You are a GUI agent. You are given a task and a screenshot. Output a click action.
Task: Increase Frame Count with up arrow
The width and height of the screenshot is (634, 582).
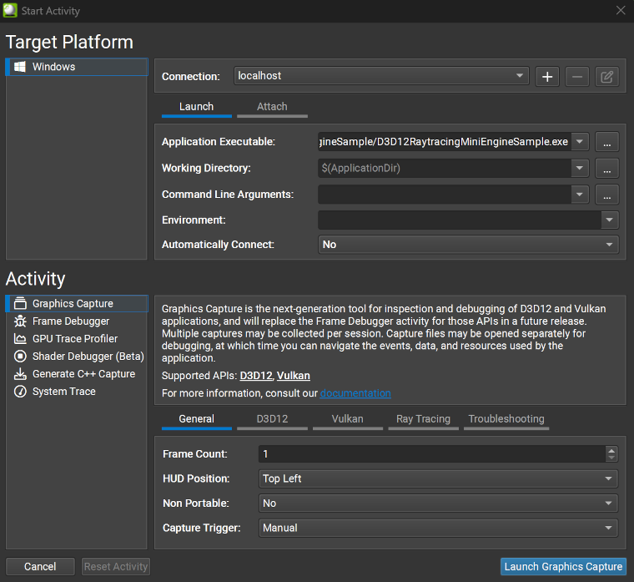[611, 450]
